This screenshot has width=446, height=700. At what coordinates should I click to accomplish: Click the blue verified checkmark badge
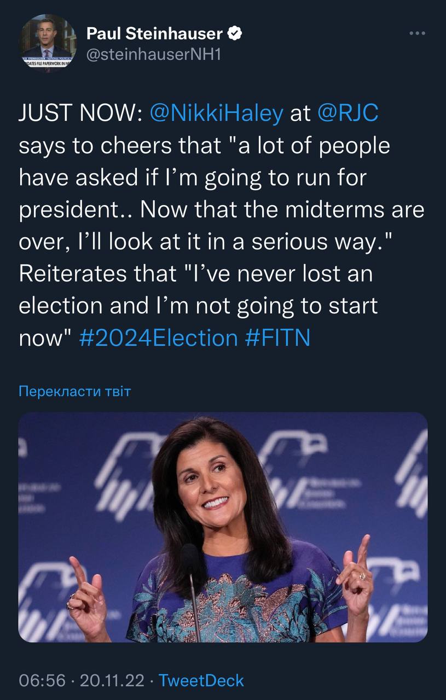235,34
